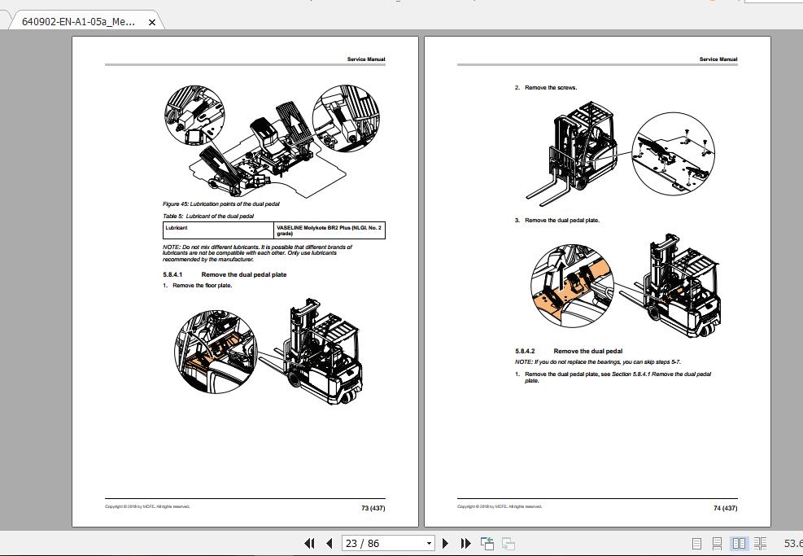The width and height of the screenshot is (803, 556).
Task: Skip to the last page icon
Action: pos(465,543)
